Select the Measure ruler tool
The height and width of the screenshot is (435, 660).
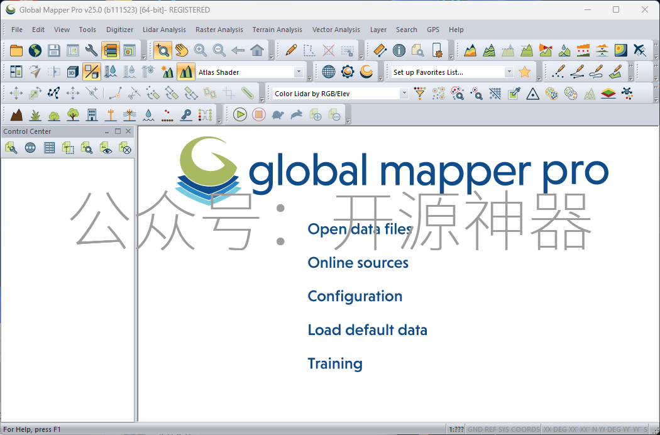pos(380,50)
